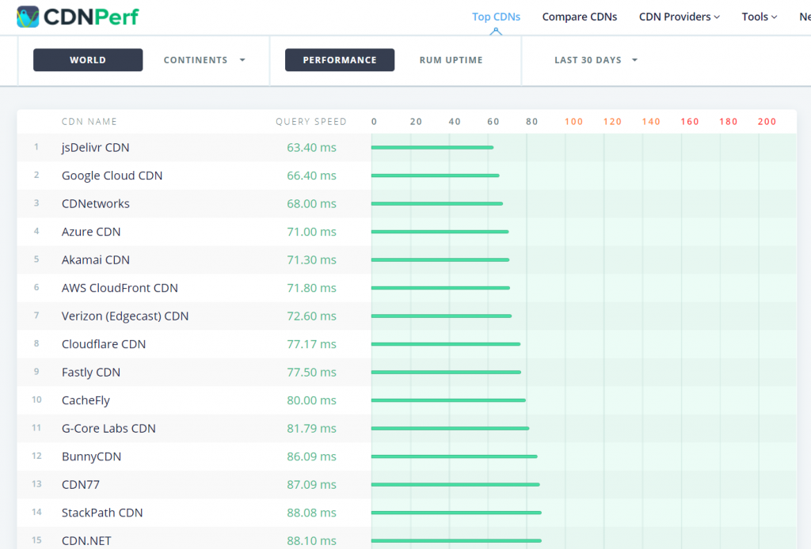Expand the CDN Providers menu
This screenshot has height=549, width=811.
pos(679,17)
